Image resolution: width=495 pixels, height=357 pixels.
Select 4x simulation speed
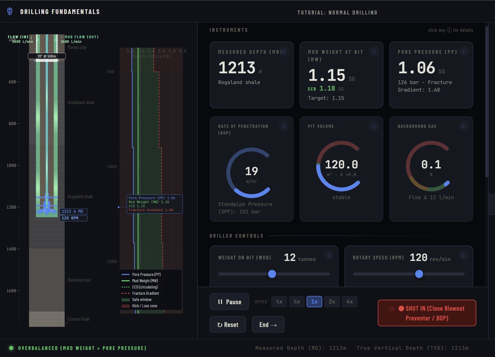point(349,302)
